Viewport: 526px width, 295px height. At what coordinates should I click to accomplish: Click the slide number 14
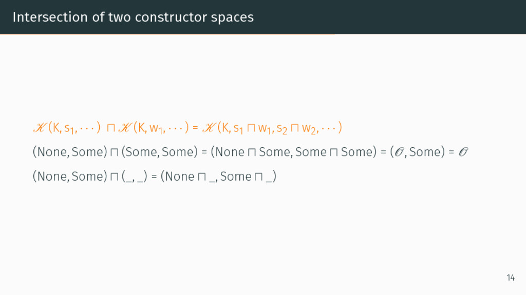click(x=511, y=278)
